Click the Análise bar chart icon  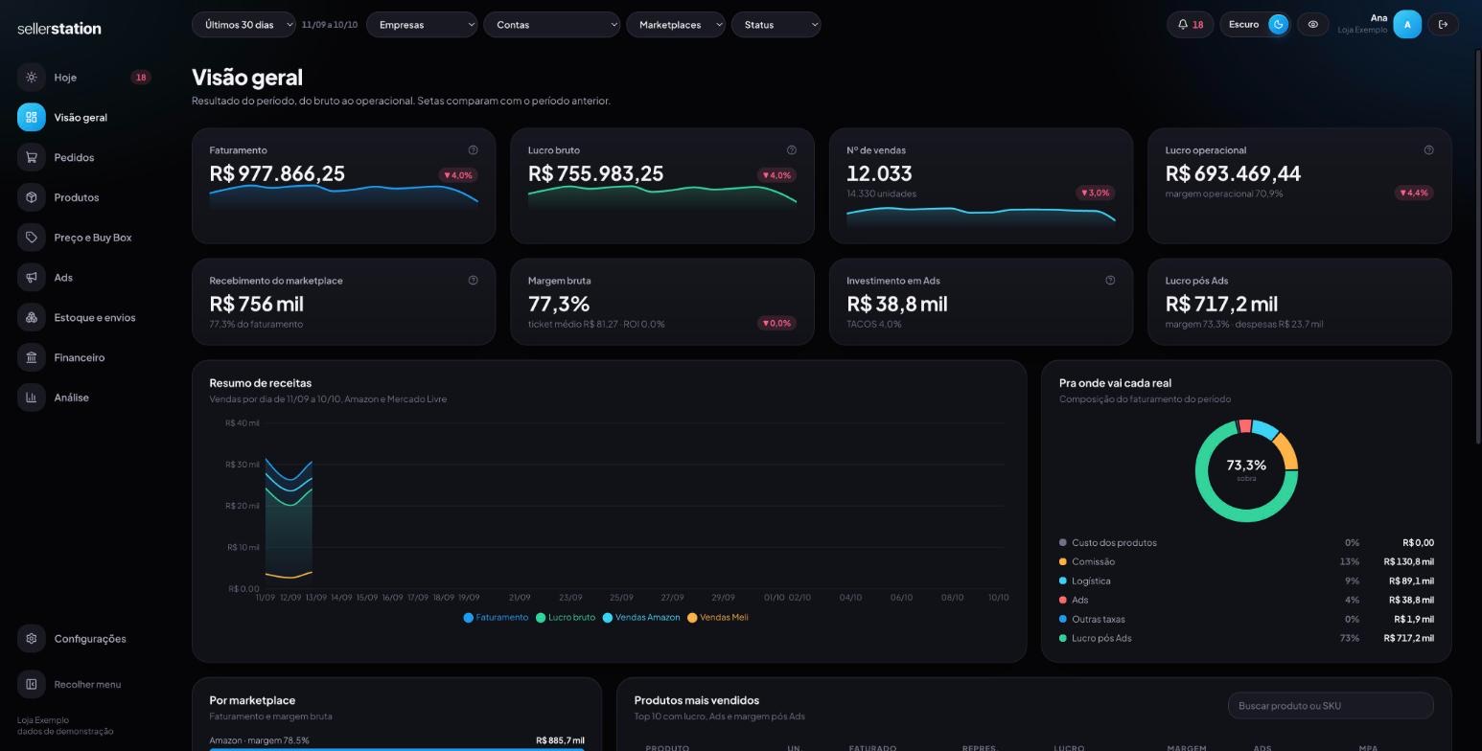pyautogui.click(x=32, y=398)
